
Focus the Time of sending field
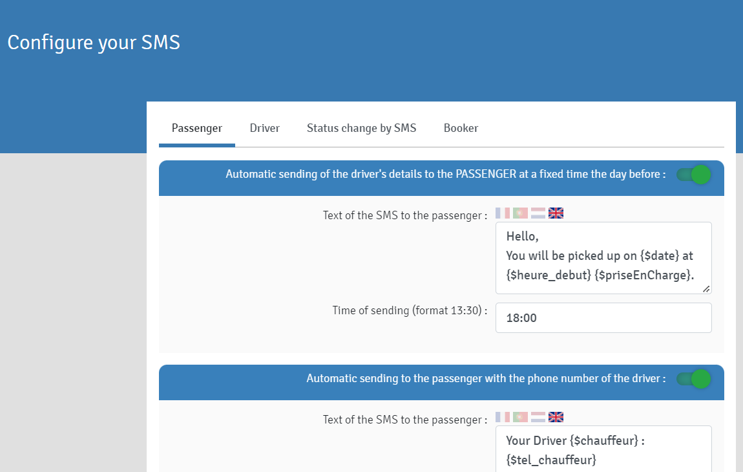[603, 318]
